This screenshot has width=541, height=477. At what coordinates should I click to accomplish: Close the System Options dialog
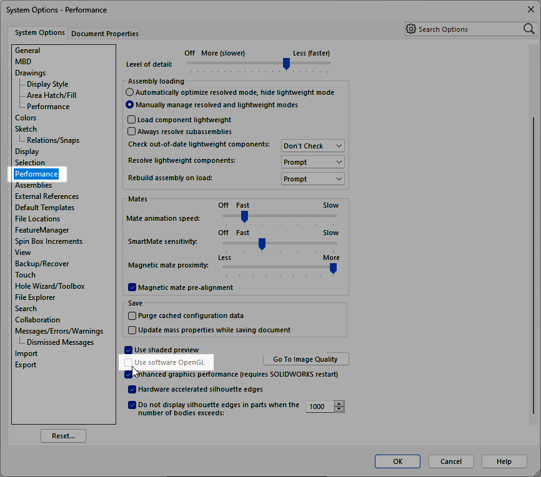tap(531, 9)
